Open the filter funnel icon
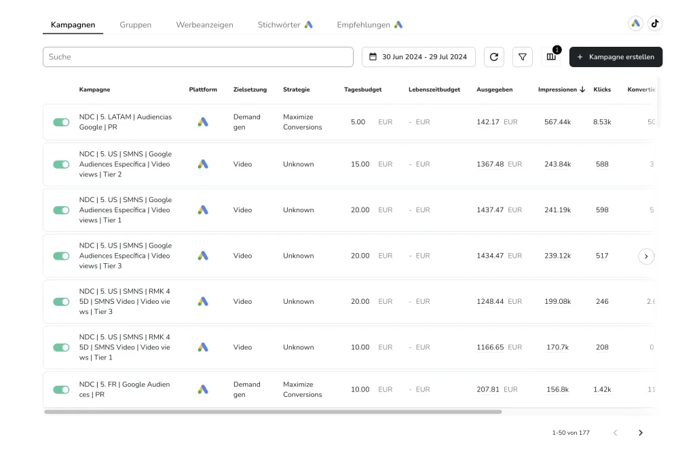The height and width of the screenshot is (449, 695). (x=522, y=57)
